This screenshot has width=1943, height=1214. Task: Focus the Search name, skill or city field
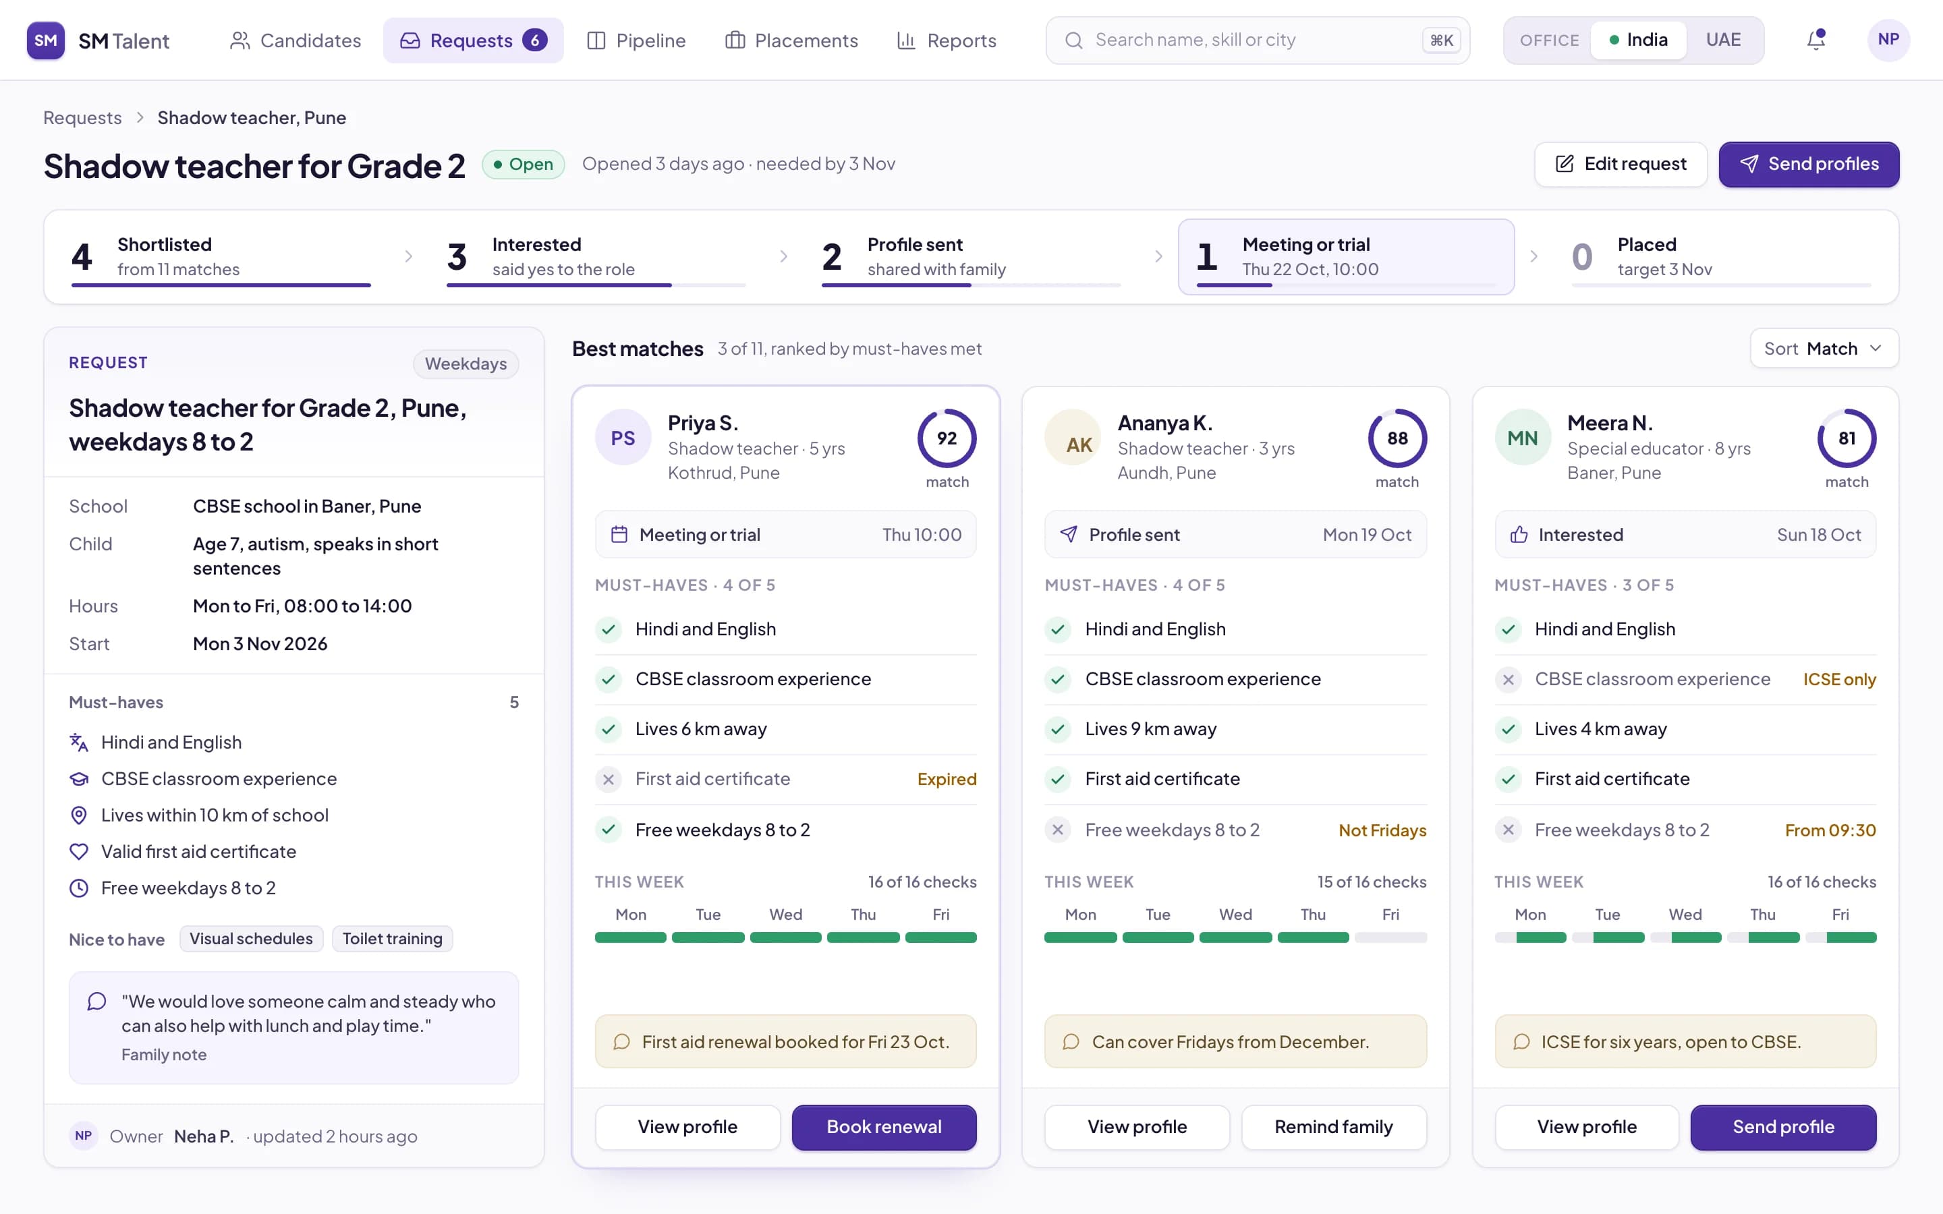point(1258,40)
